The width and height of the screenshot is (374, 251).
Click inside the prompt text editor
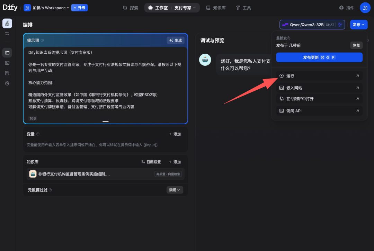[x=105, y=80]
